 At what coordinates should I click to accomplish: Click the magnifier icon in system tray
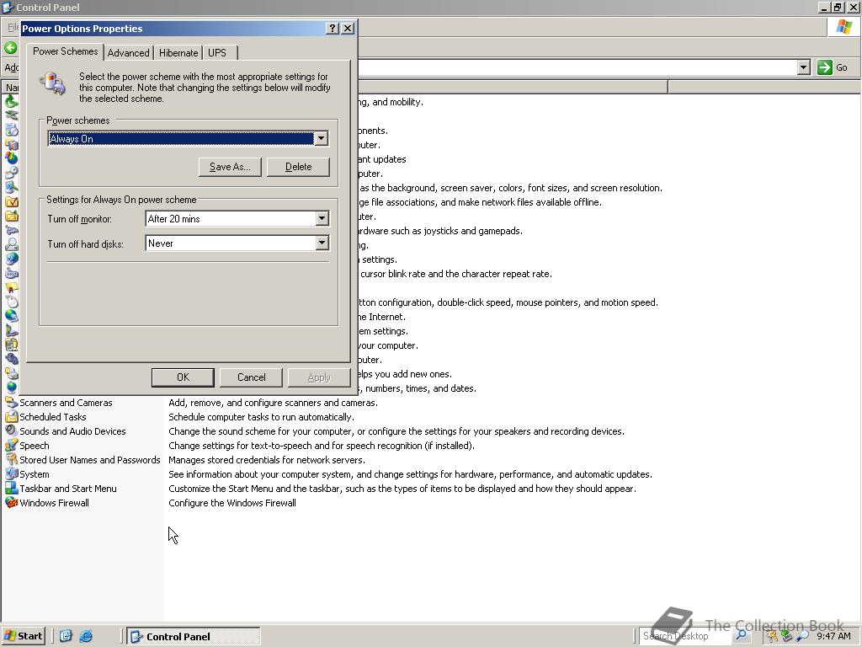pos(802,637)
